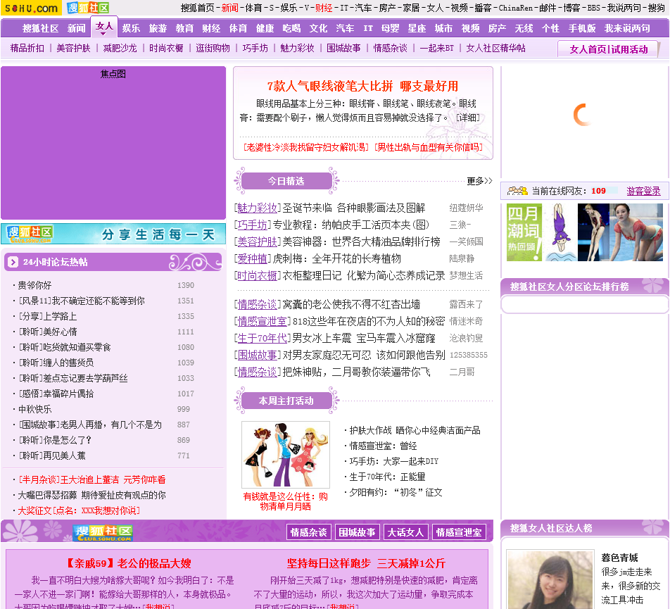Open [魅力彩妆] category link in 今日精选
Image resolution: width=670 pixels, height=609 pixels.
click(258, 208)
